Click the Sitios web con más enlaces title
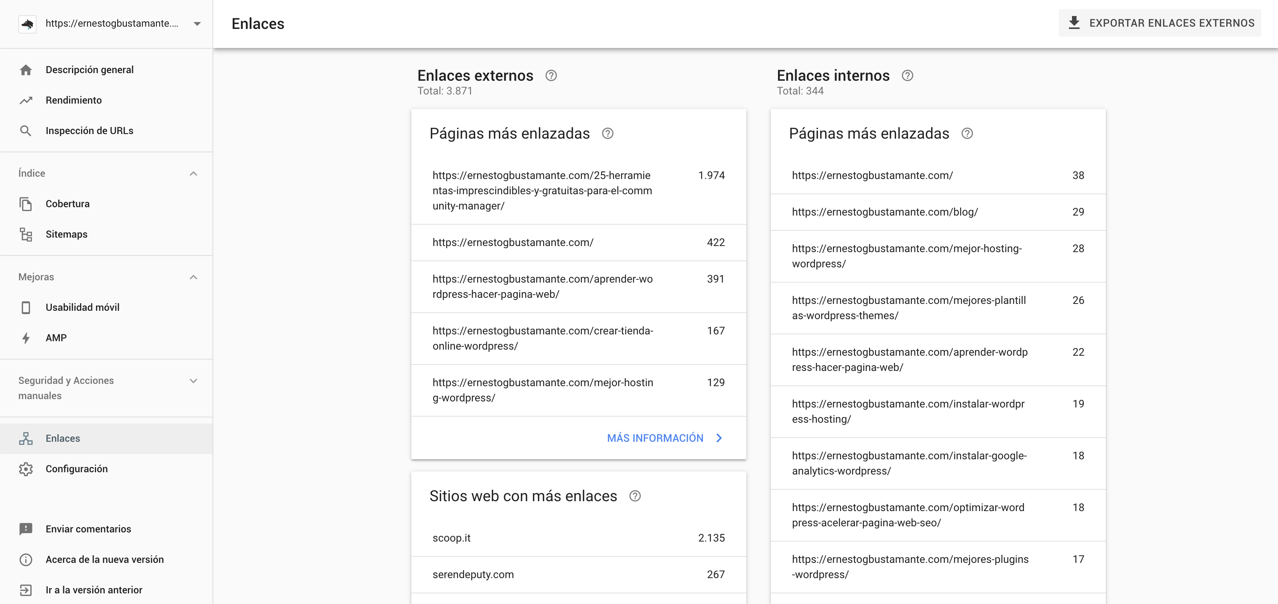Viewport: 1278px width, 604px height. tap(523, 496)
